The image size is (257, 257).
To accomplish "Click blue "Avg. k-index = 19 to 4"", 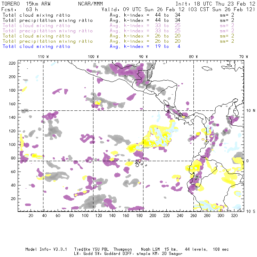I will coord(145,47).
